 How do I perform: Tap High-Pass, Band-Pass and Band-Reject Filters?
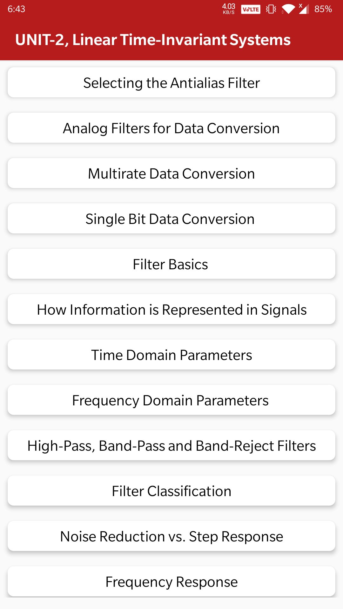click(x=171, y=446)
